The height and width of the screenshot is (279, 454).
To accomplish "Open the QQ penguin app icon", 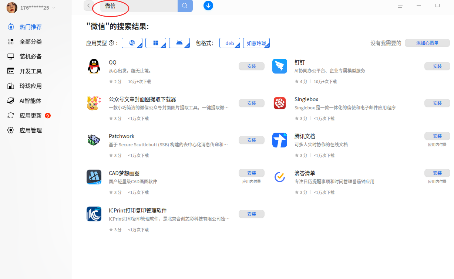I will [x=94, y=66].
